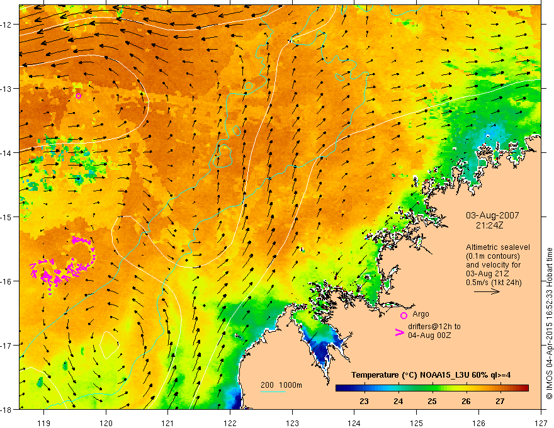
Task: Click the cyan isobath legend line sample
Action: click(273, 391)
